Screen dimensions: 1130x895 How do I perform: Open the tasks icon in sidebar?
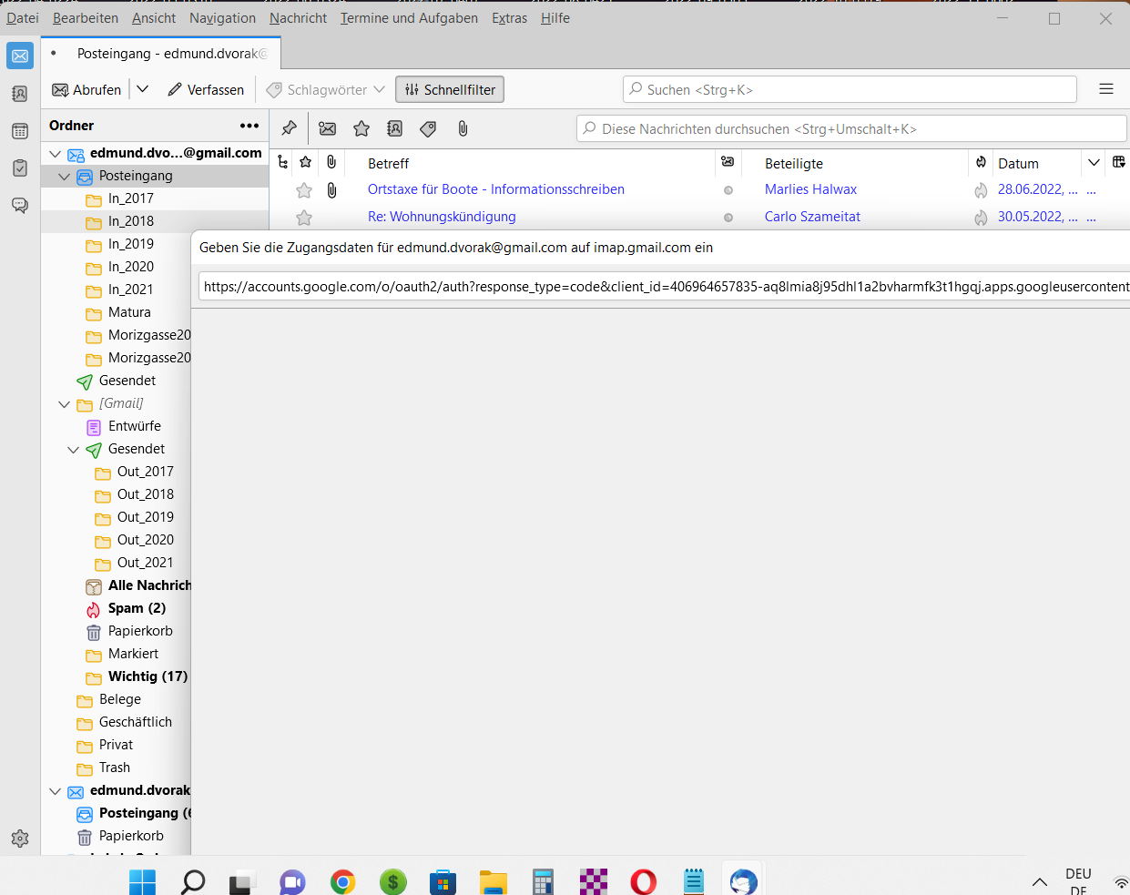pyautogui.click(x=20, y=168)
